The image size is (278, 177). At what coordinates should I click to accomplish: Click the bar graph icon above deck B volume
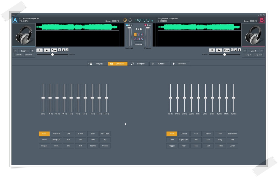tap(145, 25)
